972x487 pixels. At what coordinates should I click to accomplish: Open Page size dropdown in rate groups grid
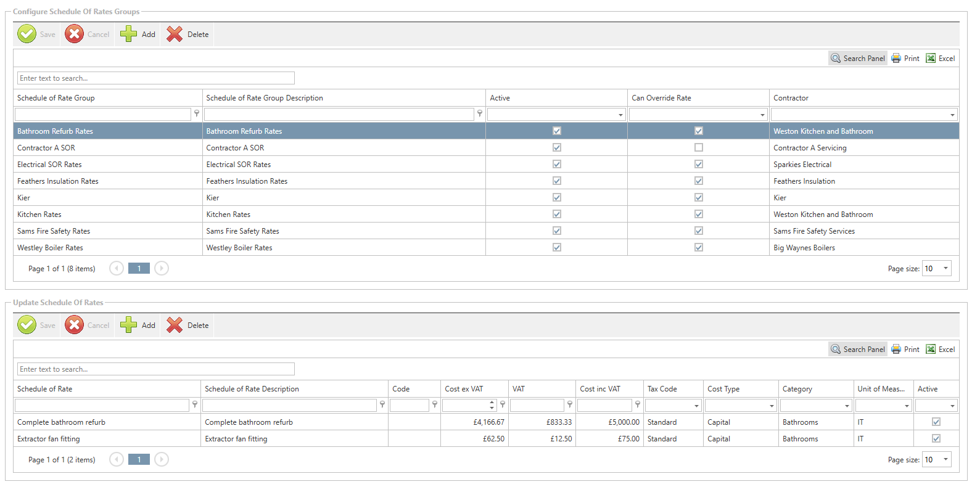945,268
